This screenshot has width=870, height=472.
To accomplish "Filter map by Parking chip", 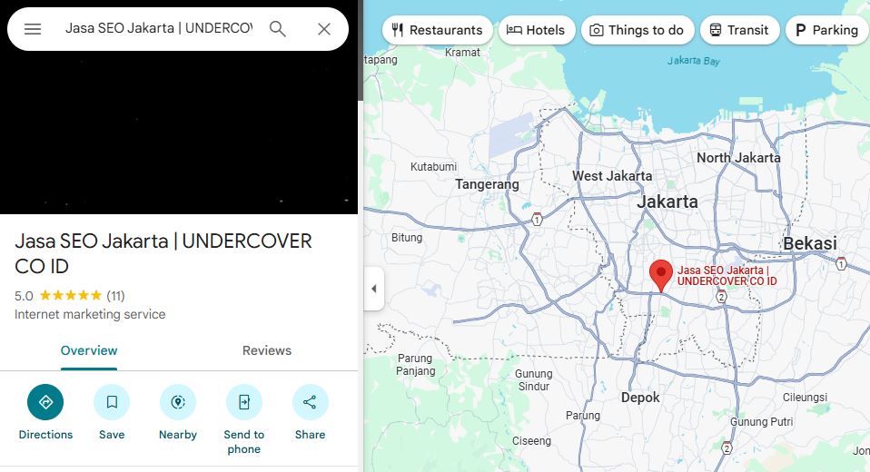I will pyautogui.click(x=826, y=30).
